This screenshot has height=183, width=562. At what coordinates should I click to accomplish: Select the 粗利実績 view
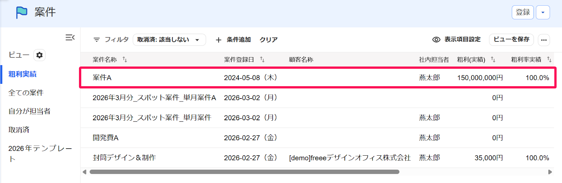[x=22, y=74]
